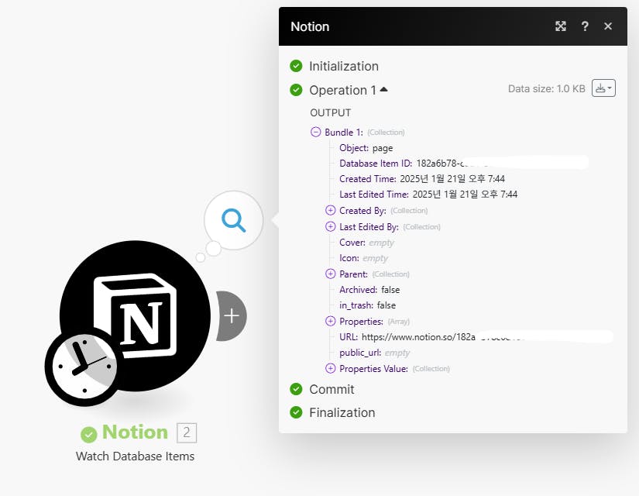Image resolution: width=639 pixels, height=496 pixels.
Task: Click the OUTPUT section heading
Action: [331, 112]
